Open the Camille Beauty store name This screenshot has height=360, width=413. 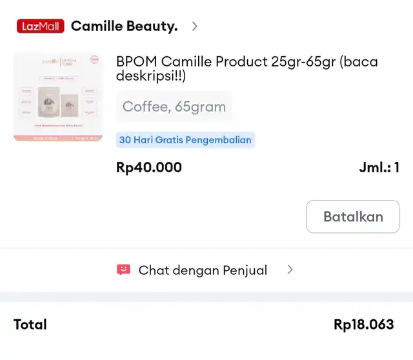[x=125, y=26]
